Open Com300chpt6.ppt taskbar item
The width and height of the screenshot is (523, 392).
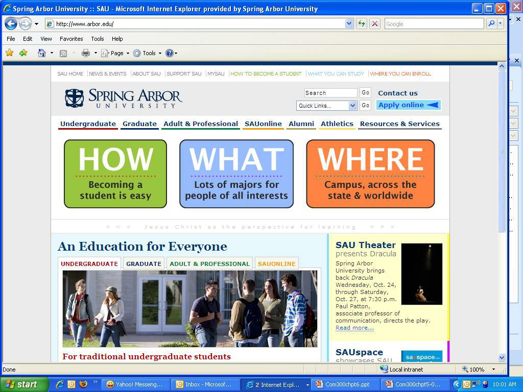pos(346,384)
